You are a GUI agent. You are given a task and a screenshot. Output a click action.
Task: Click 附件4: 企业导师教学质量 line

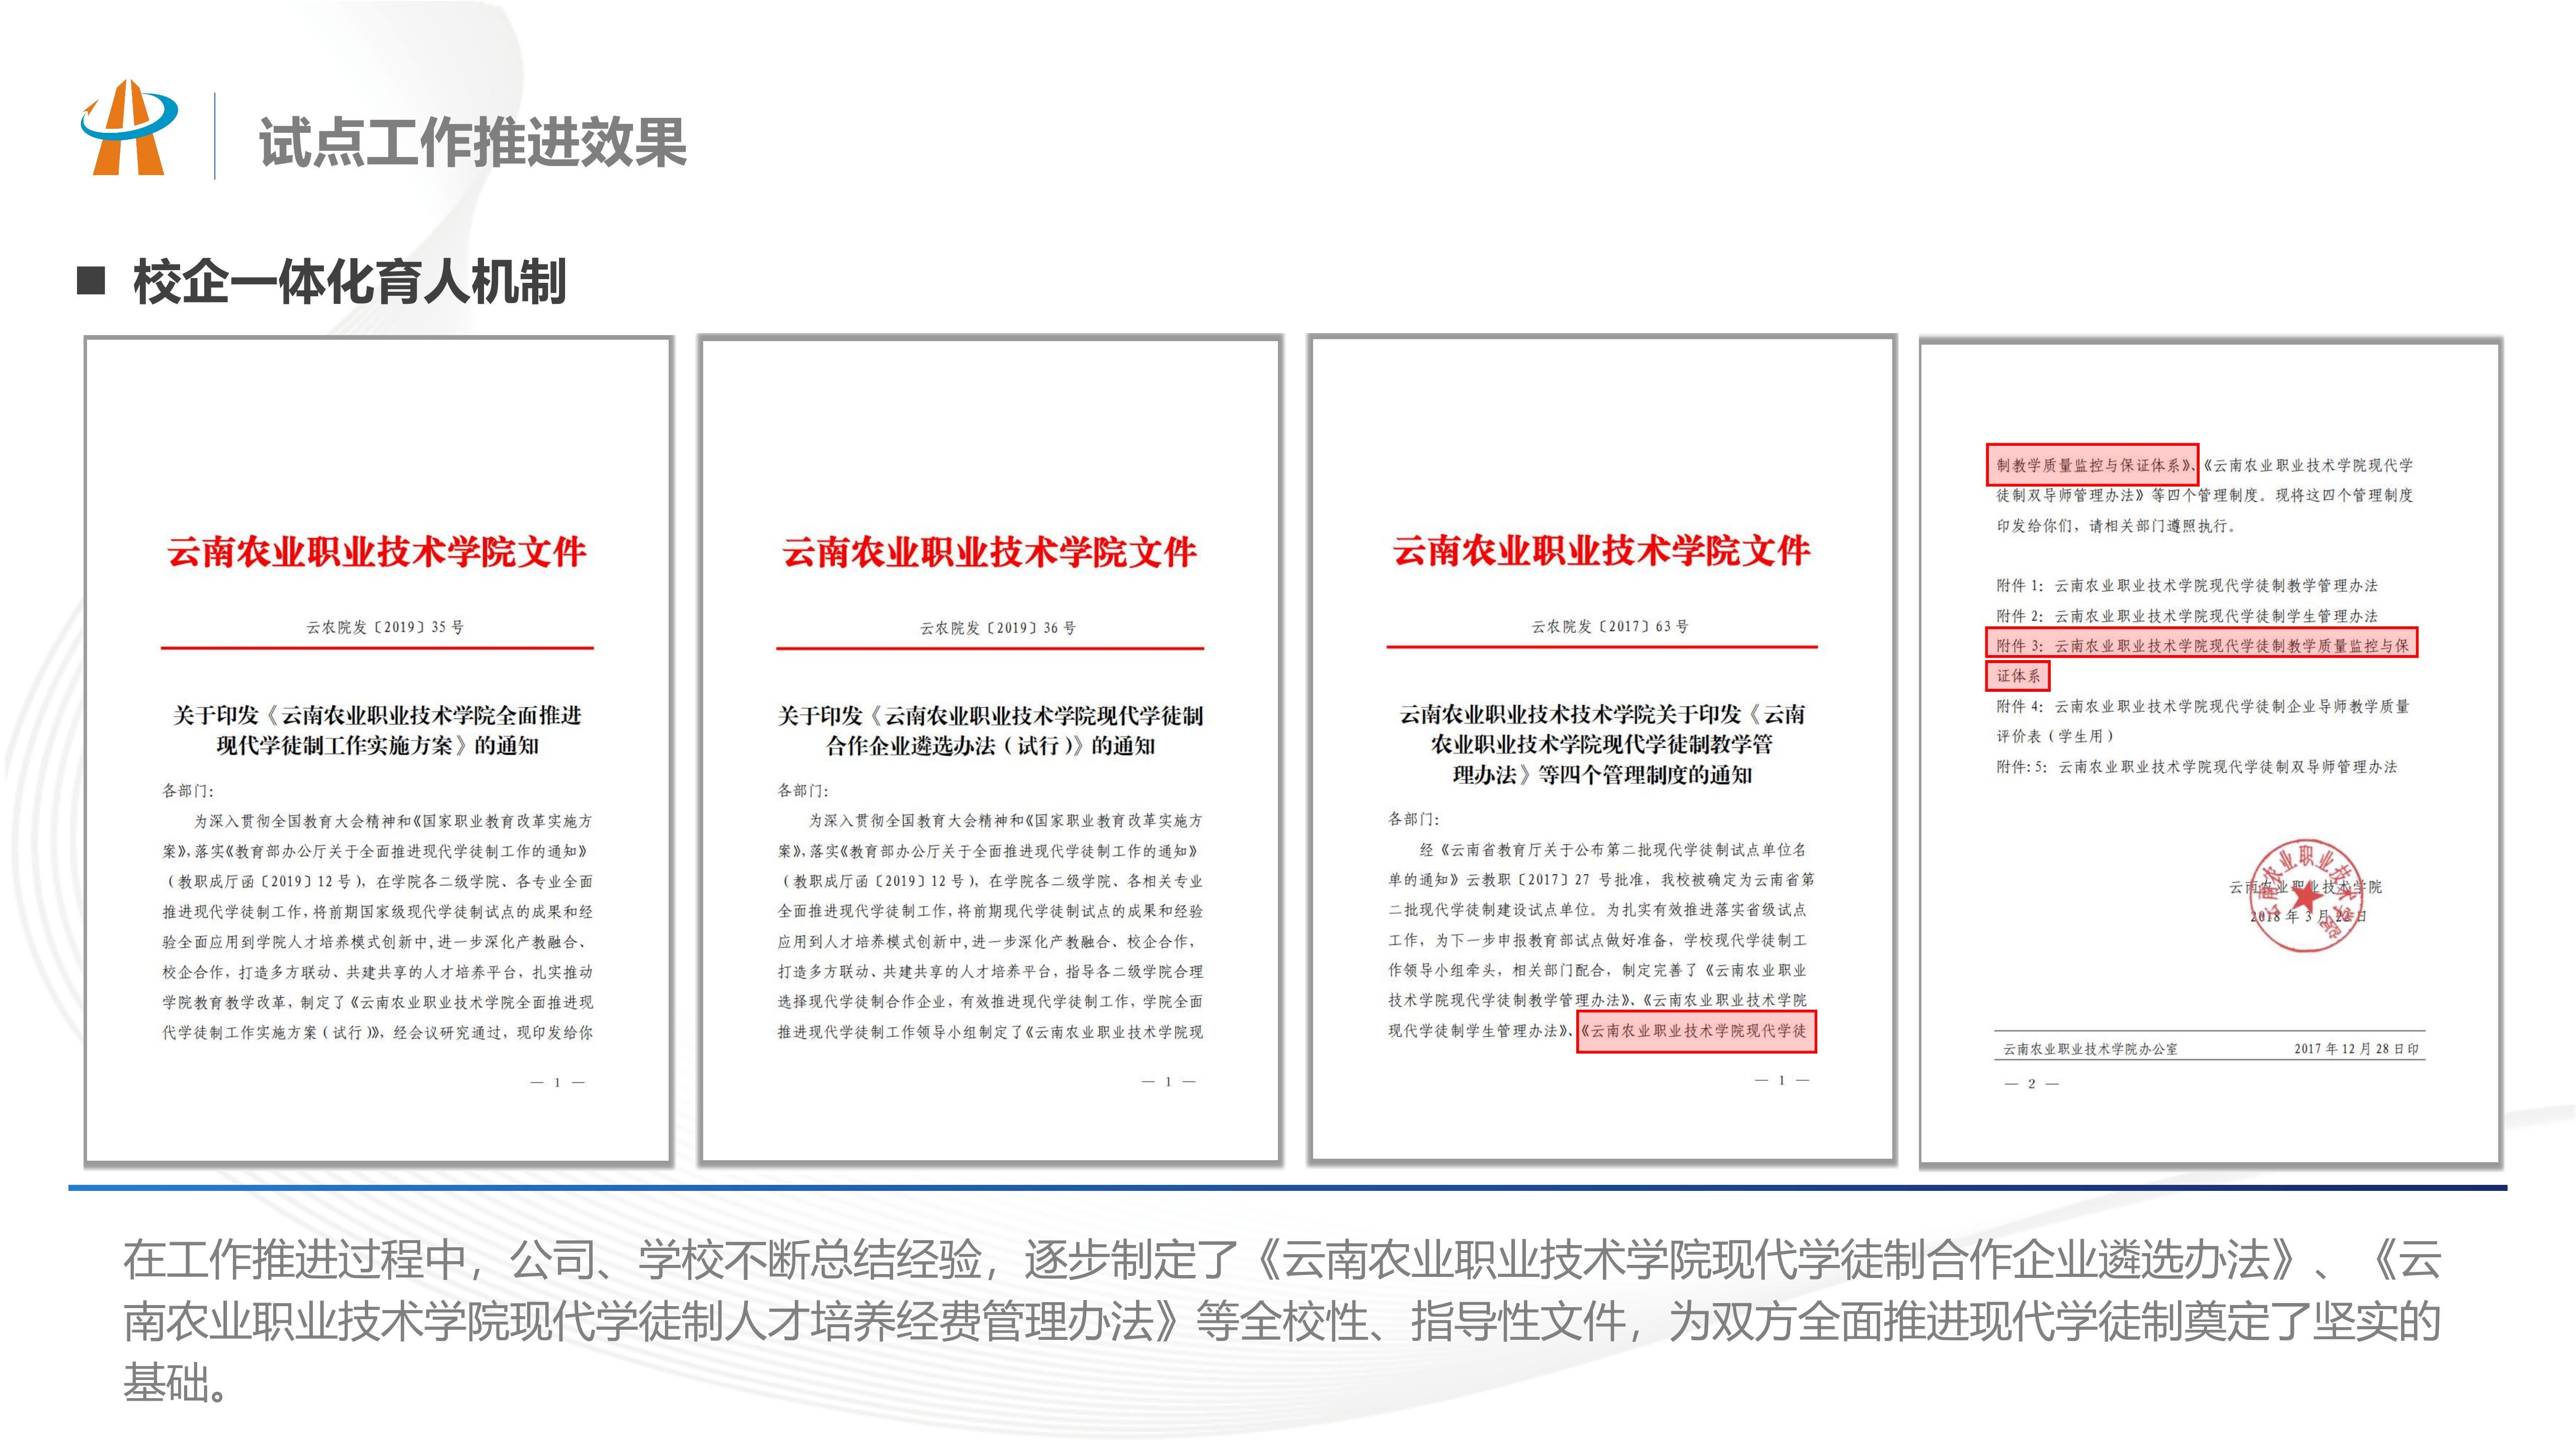(2203, 706)
